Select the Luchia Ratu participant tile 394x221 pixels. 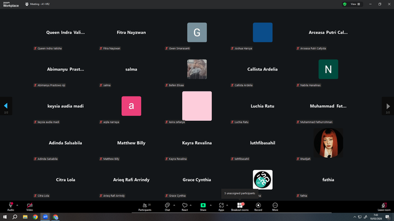tap(262, 106)
